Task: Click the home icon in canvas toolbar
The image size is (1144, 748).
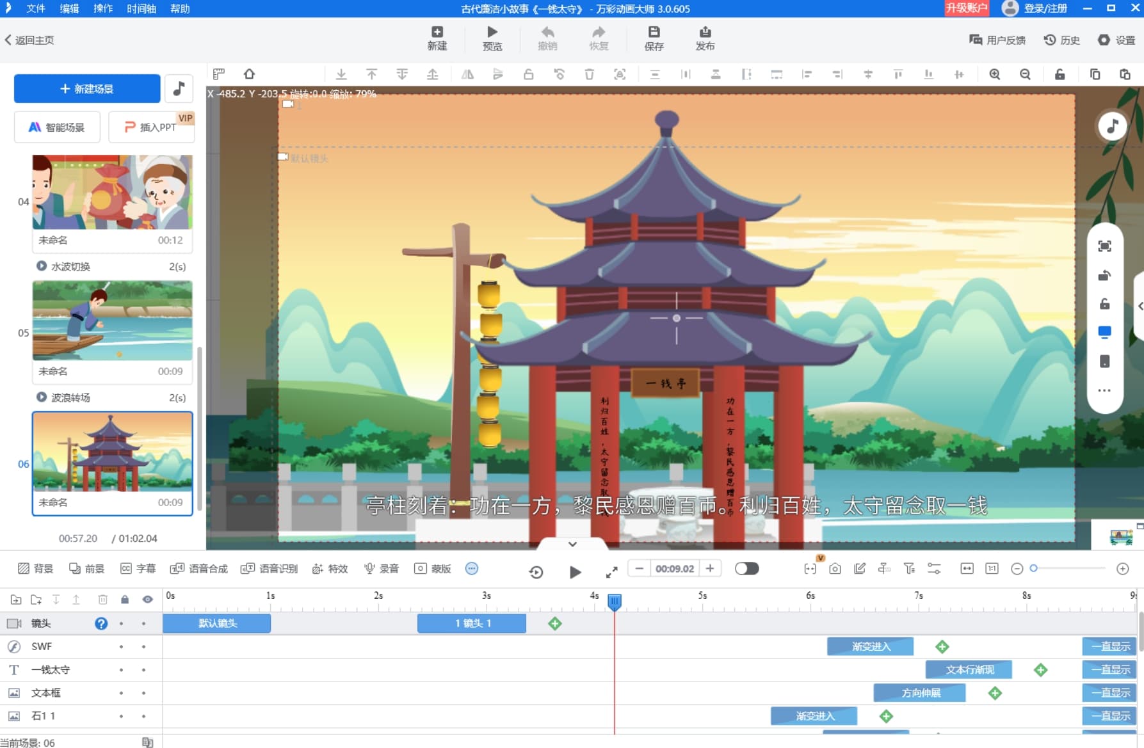Action: coord(249,74)
